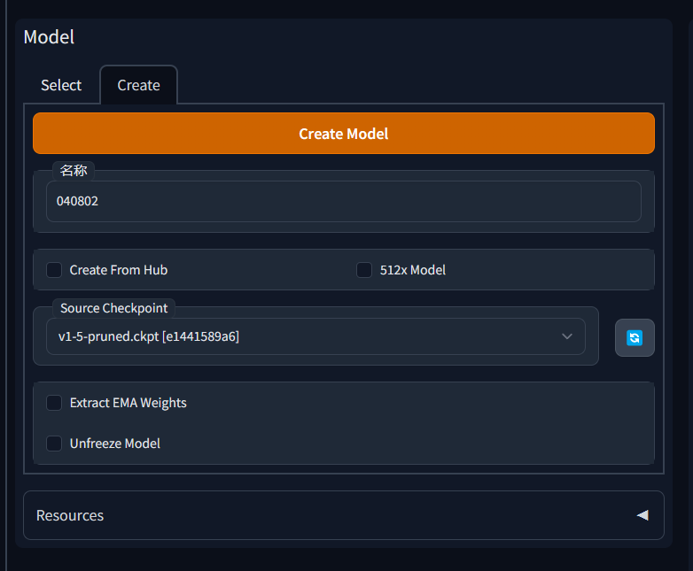Click the Source Checkpoint label
Image resolution: width=693 pixels, height=571 pixels.
tap(114, 308)
